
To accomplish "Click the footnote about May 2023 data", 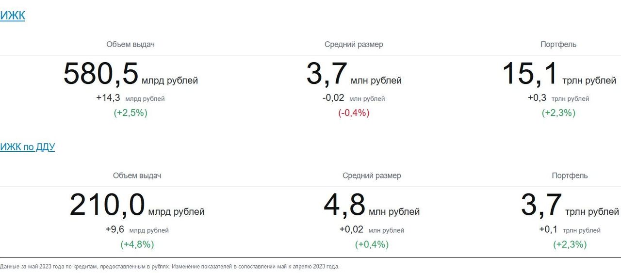I will pyautogui.click(x=170, y=266).
